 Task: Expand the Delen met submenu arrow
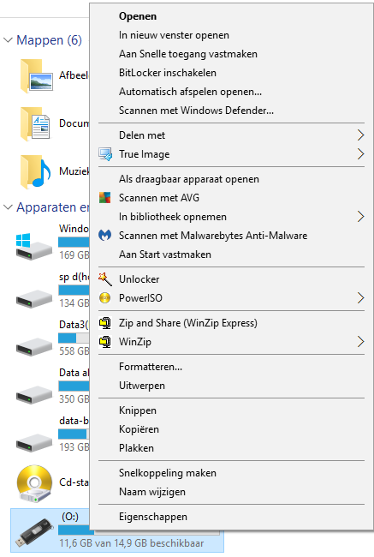click(360, 135)
